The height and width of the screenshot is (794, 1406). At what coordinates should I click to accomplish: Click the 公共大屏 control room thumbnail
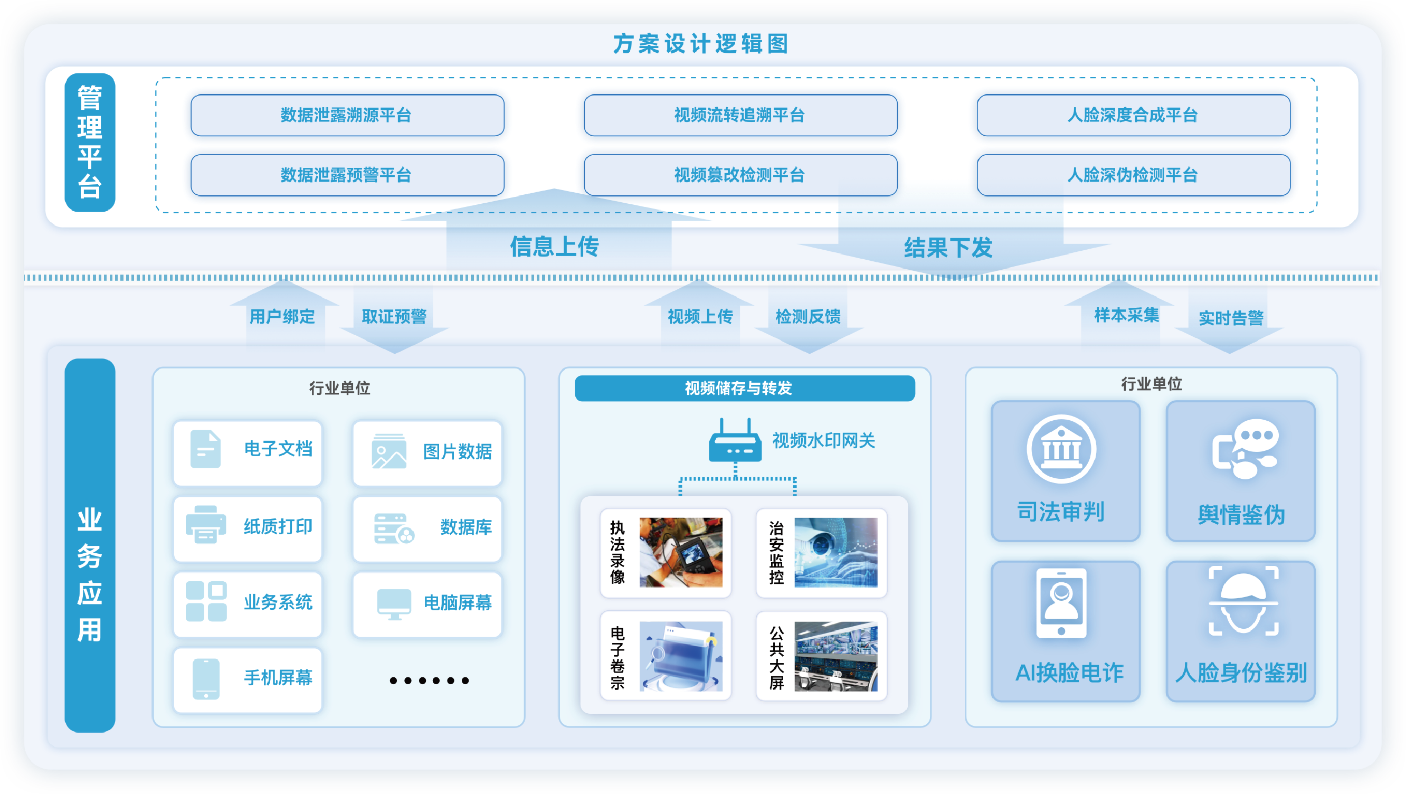[835, 656]
